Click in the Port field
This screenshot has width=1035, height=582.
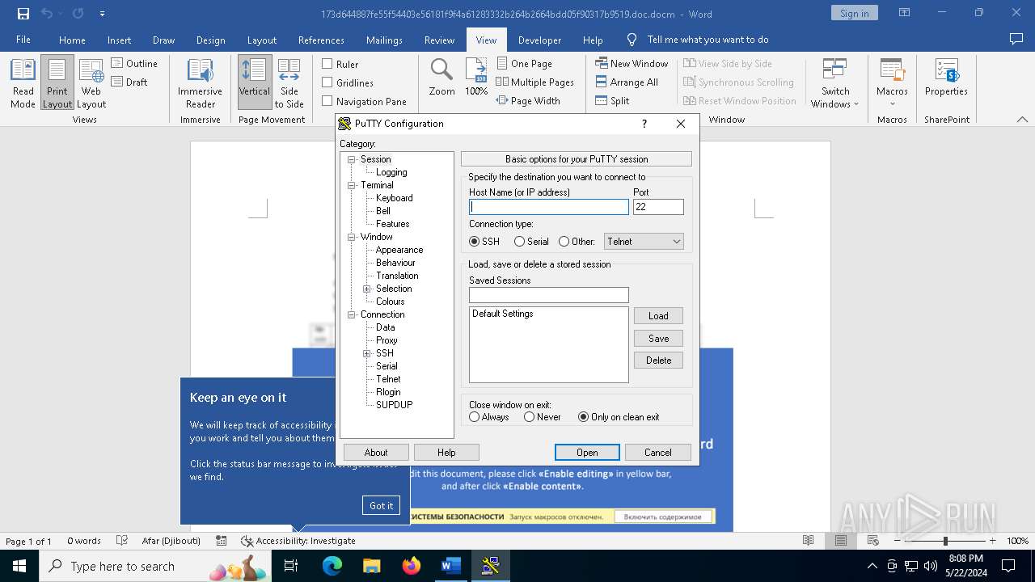[658, 207]
